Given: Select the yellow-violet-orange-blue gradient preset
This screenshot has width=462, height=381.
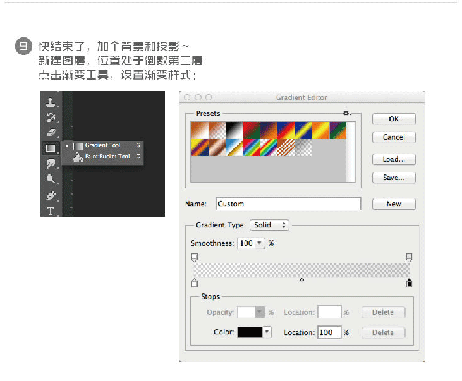Looking at the screenshot, I should [x=200, y=147].
